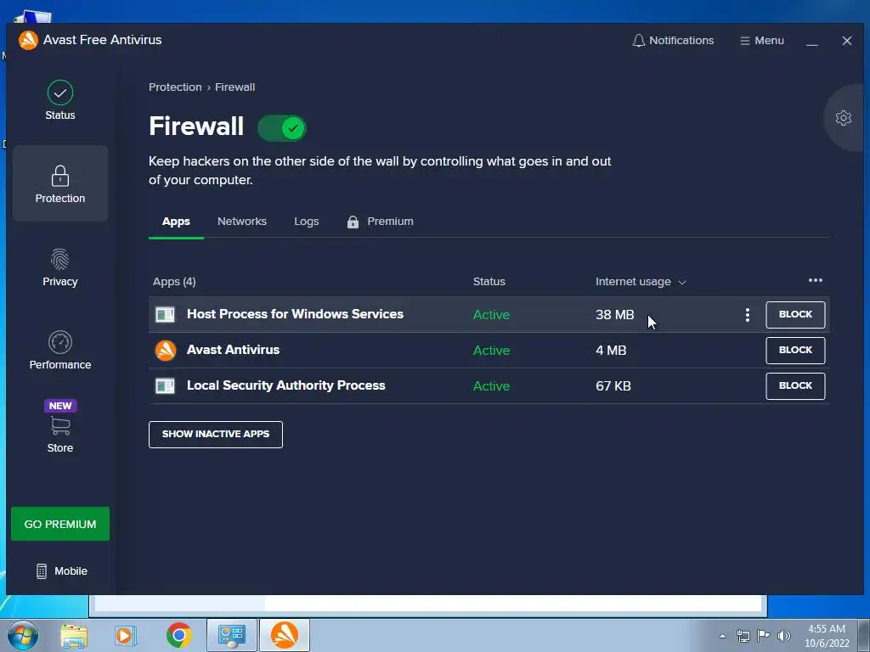Click the volume speaker icon

784,636
